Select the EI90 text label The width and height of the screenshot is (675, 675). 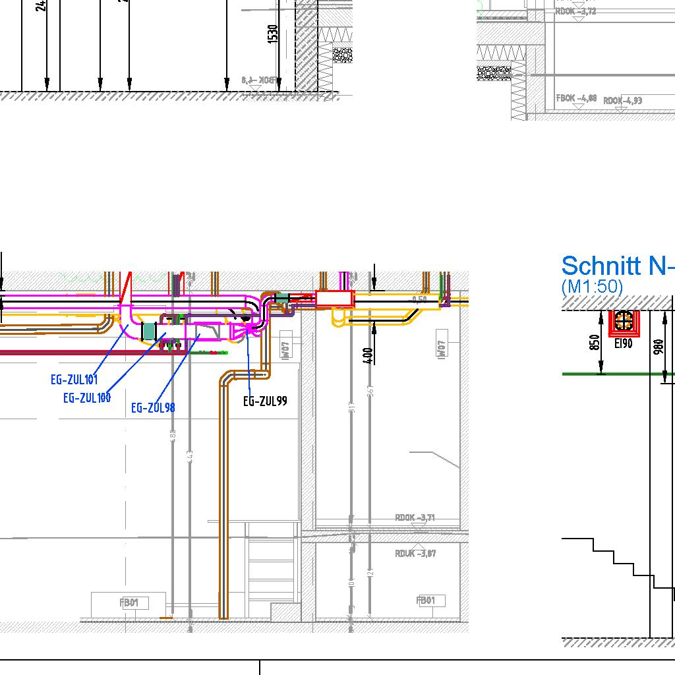(x=623, y=343)
